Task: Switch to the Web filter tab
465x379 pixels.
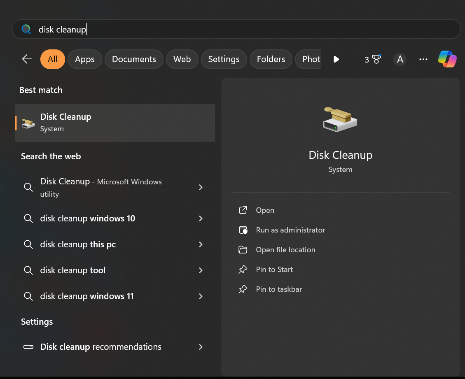Action: pos(182,59)
